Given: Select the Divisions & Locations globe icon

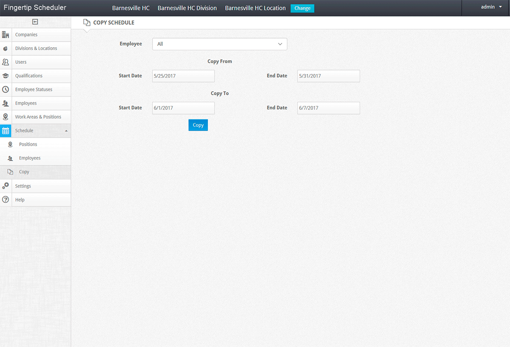Looking at the screenshot, I should (6, 48).
